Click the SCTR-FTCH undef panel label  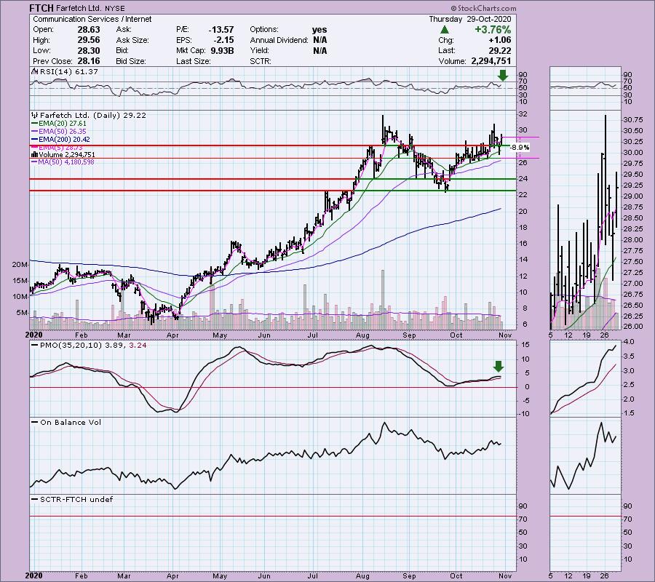(x=76, y=500)
